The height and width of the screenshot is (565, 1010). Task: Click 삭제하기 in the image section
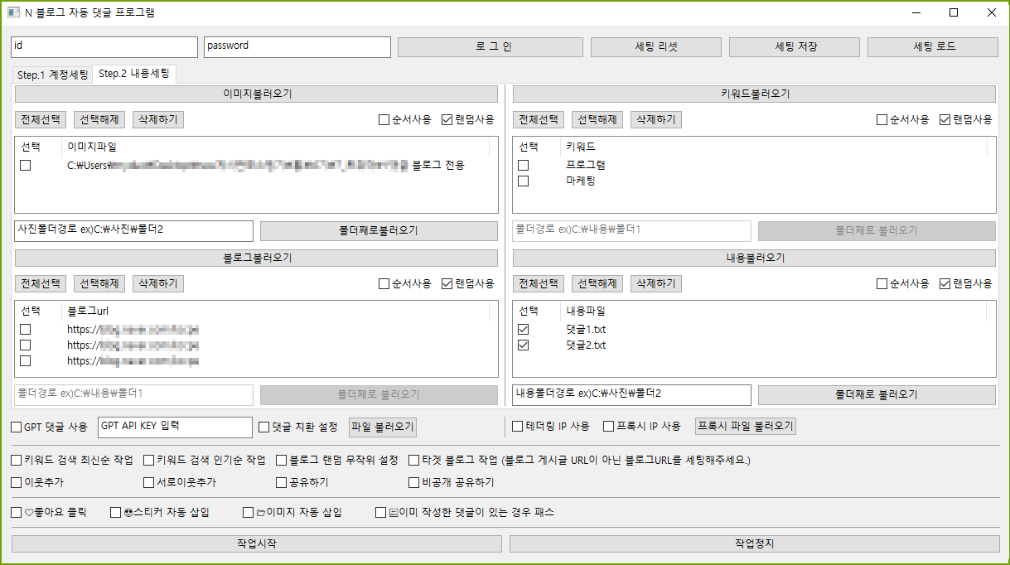158,119
